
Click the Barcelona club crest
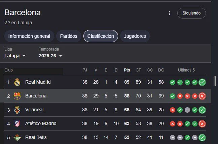tap(17, 96)
